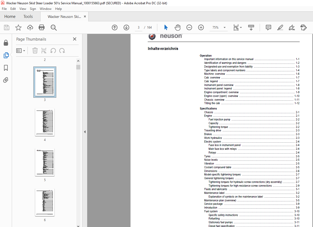313x227 pixels.
Task: Click the 'Stationary fuel pumps' entry
Action: coord(220,222)
